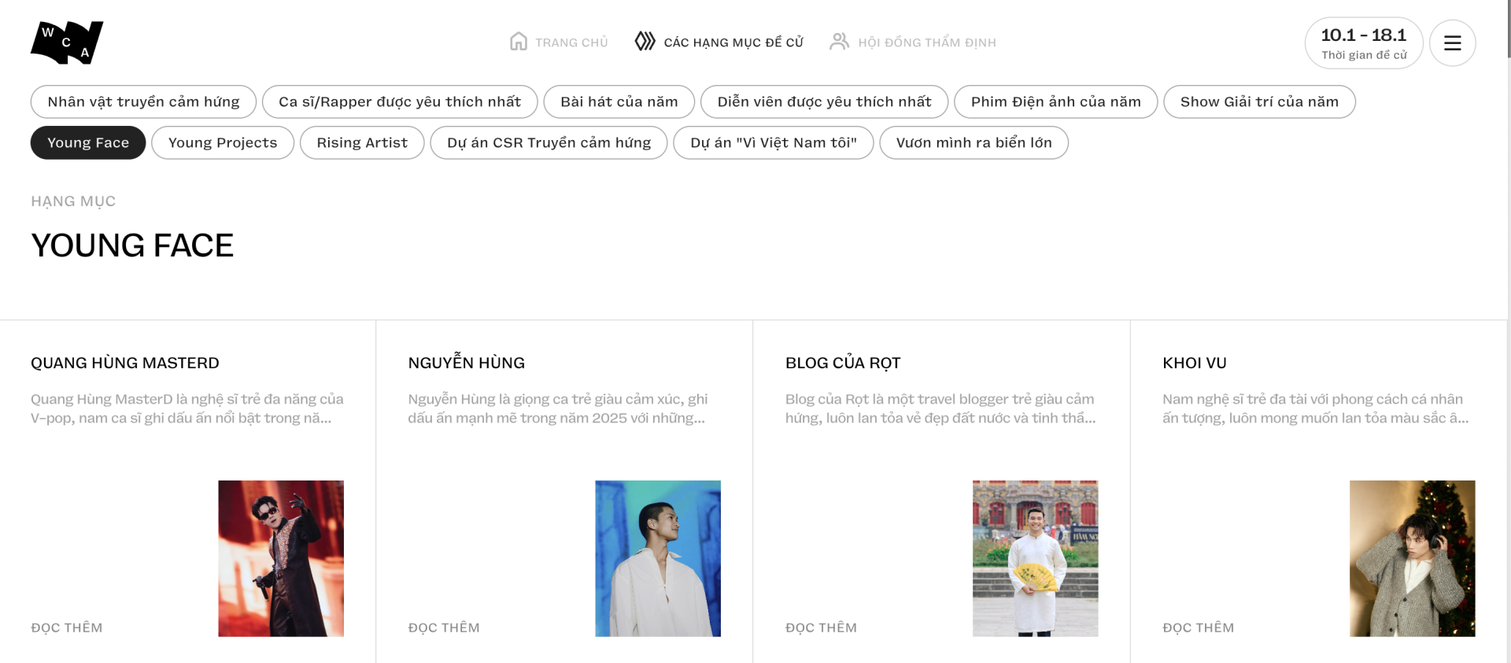Open the hamburger menu
Image resolution: width=1511 pixels, height=663 pixels.
pos(1452,43)
